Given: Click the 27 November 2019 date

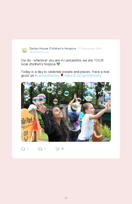Looking at the screenshot, I should pyautogui.click(x=90, y=49).
